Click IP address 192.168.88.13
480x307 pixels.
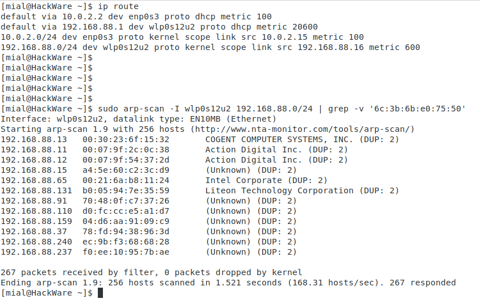pyautogui.click(x=34, y=139)
